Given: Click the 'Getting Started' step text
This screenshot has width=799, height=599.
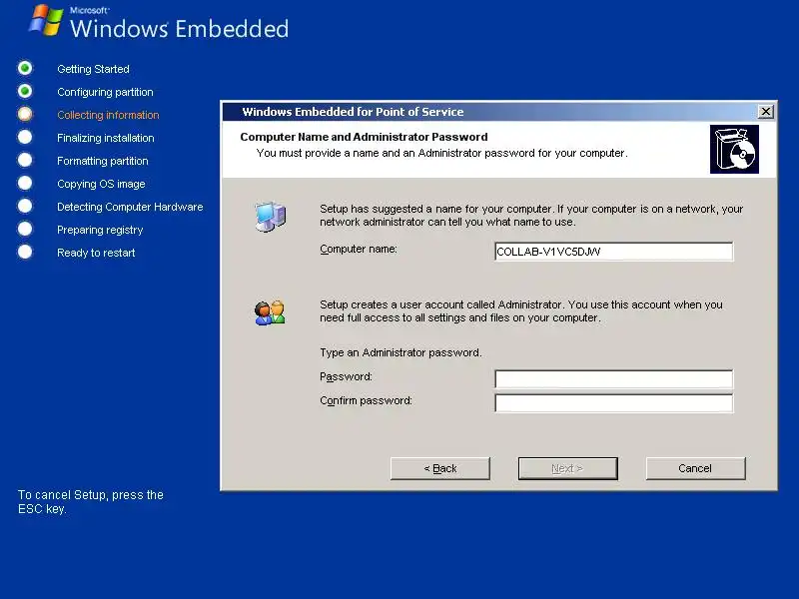Looking at the screenshot, I should point(93,69).
